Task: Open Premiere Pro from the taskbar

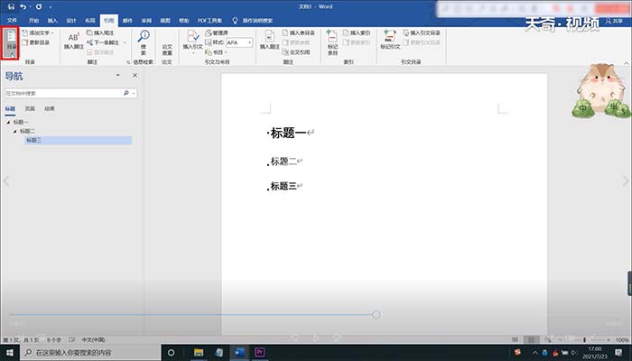Action: 260,353
